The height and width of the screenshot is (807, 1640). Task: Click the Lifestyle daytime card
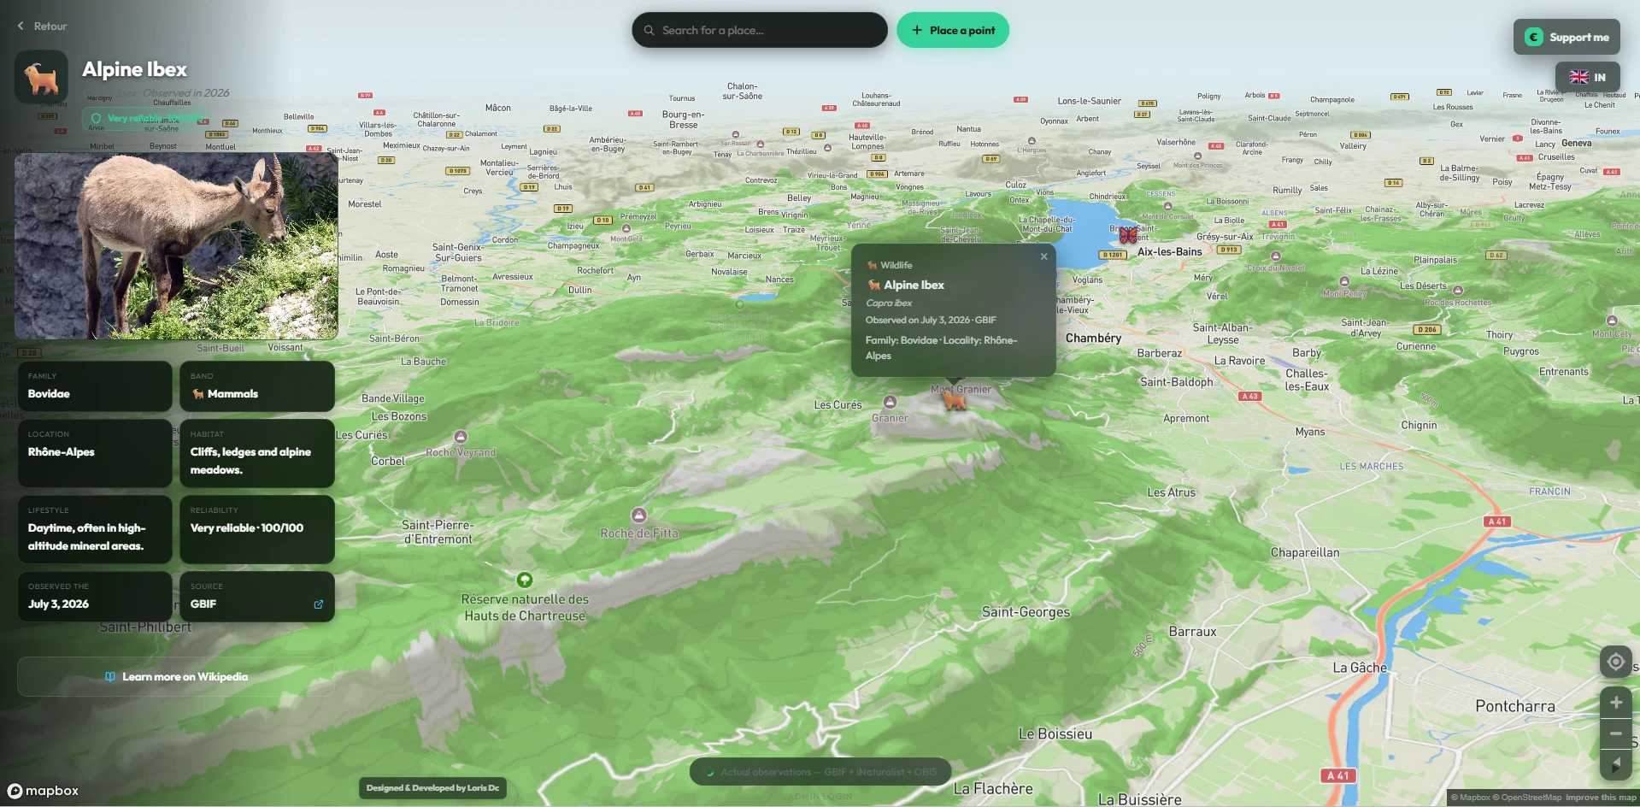point(95,529)
